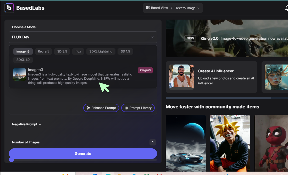Select the SDXL Lightning filter chip
Image resolution: width=288 pixels, height=175 pixels.
[x=101, y=51]
